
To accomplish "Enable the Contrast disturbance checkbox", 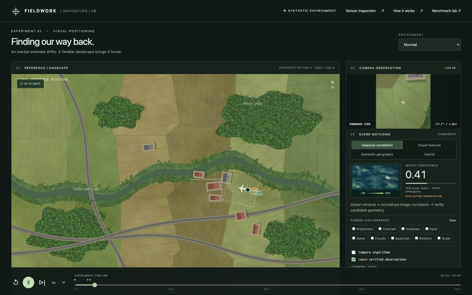I will tap(380, 229).
